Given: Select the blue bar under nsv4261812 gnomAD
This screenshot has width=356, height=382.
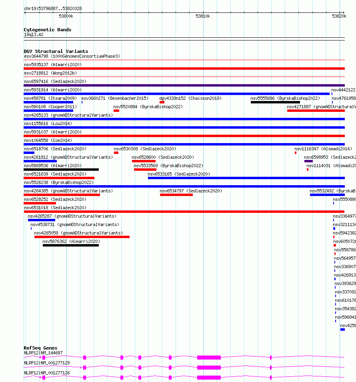Looking at the screenshot, I should [40, 161].
